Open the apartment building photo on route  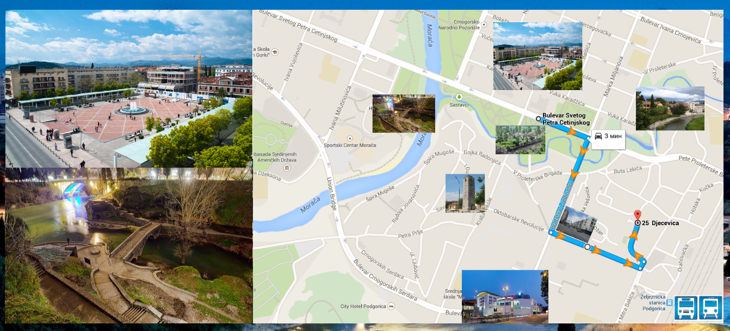pos(578,224)
